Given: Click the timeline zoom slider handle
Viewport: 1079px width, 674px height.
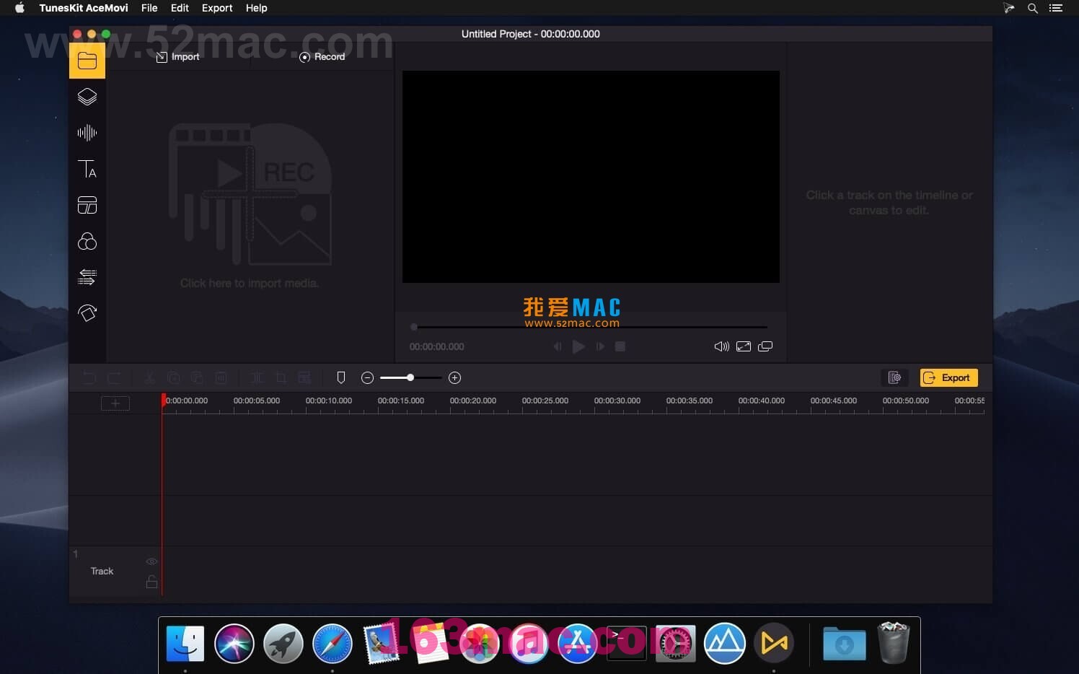Looking at the screenshot, I should pos(410,378).
